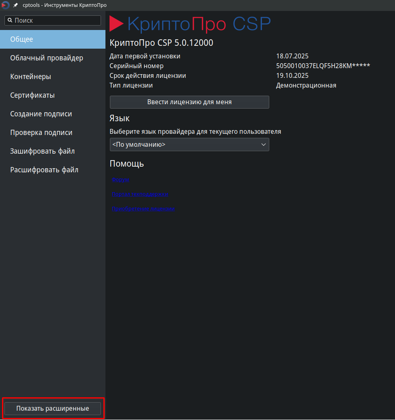The width and height of the screenshot is (395, 420).
Task: Open the Форум help link
Action: (120, 180)
